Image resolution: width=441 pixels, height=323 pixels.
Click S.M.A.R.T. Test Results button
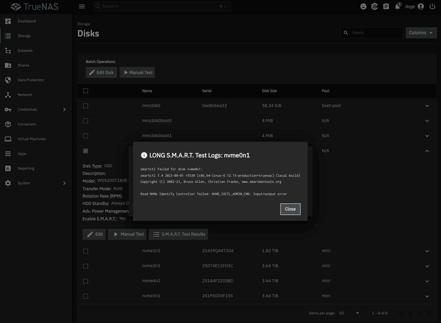click(178, 234)
